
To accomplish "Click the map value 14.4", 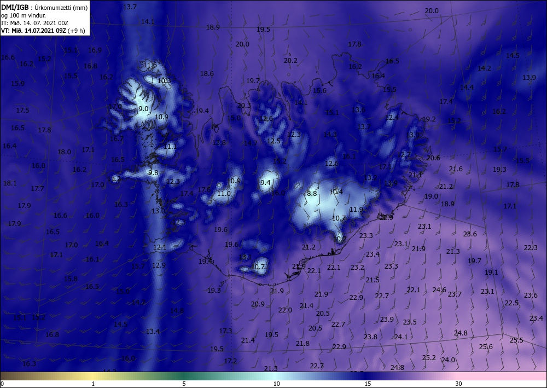I will pyautogui.click(x=467, y=87).
